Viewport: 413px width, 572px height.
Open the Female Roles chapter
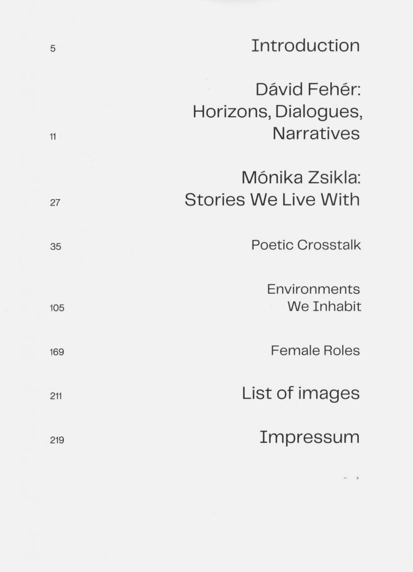(315, 351)
